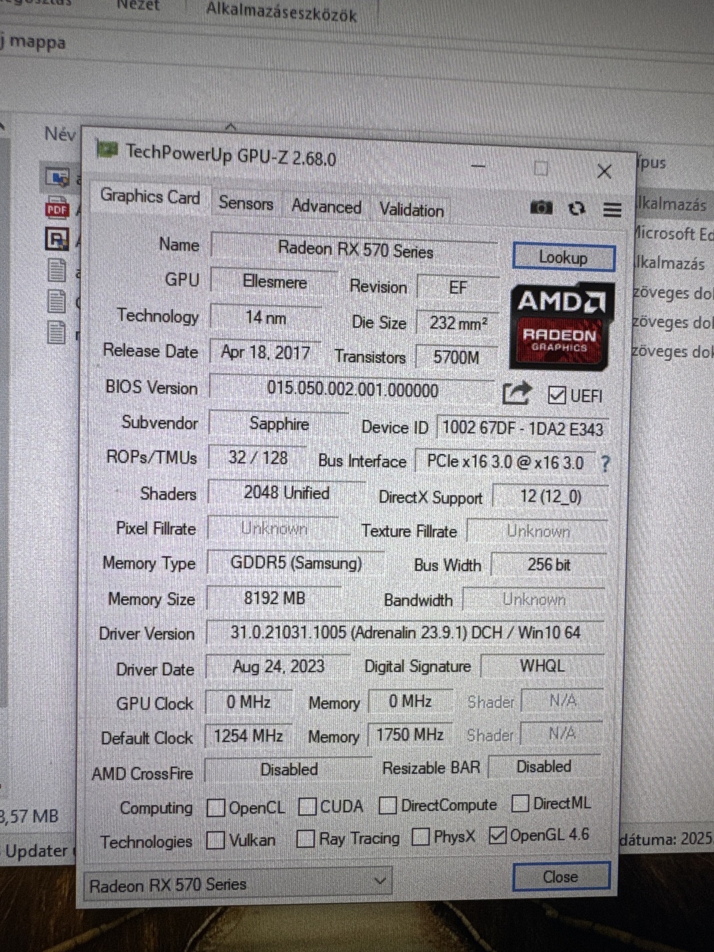The image size is (714, 952).
Task: Open the Radeon RX 570 Series GPU dropdown
Action: pyautogui.click(x=237, y=884)
